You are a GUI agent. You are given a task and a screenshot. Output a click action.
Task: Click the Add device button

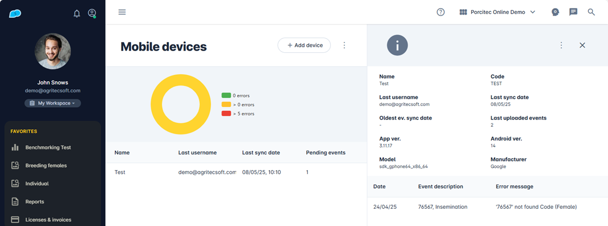(304, 45)
